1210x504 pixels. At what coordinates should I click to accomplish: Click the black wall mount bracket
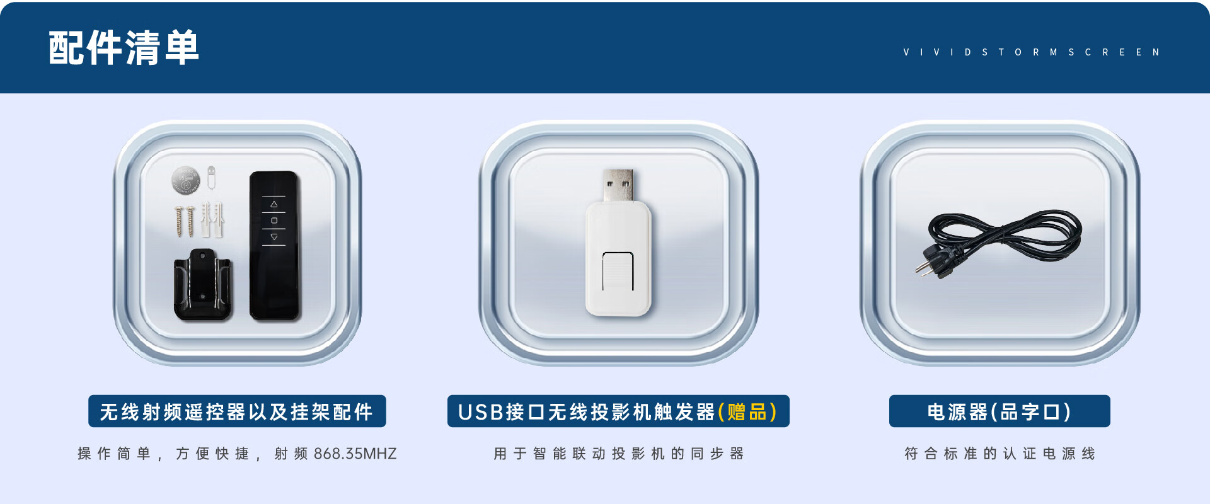203,284
